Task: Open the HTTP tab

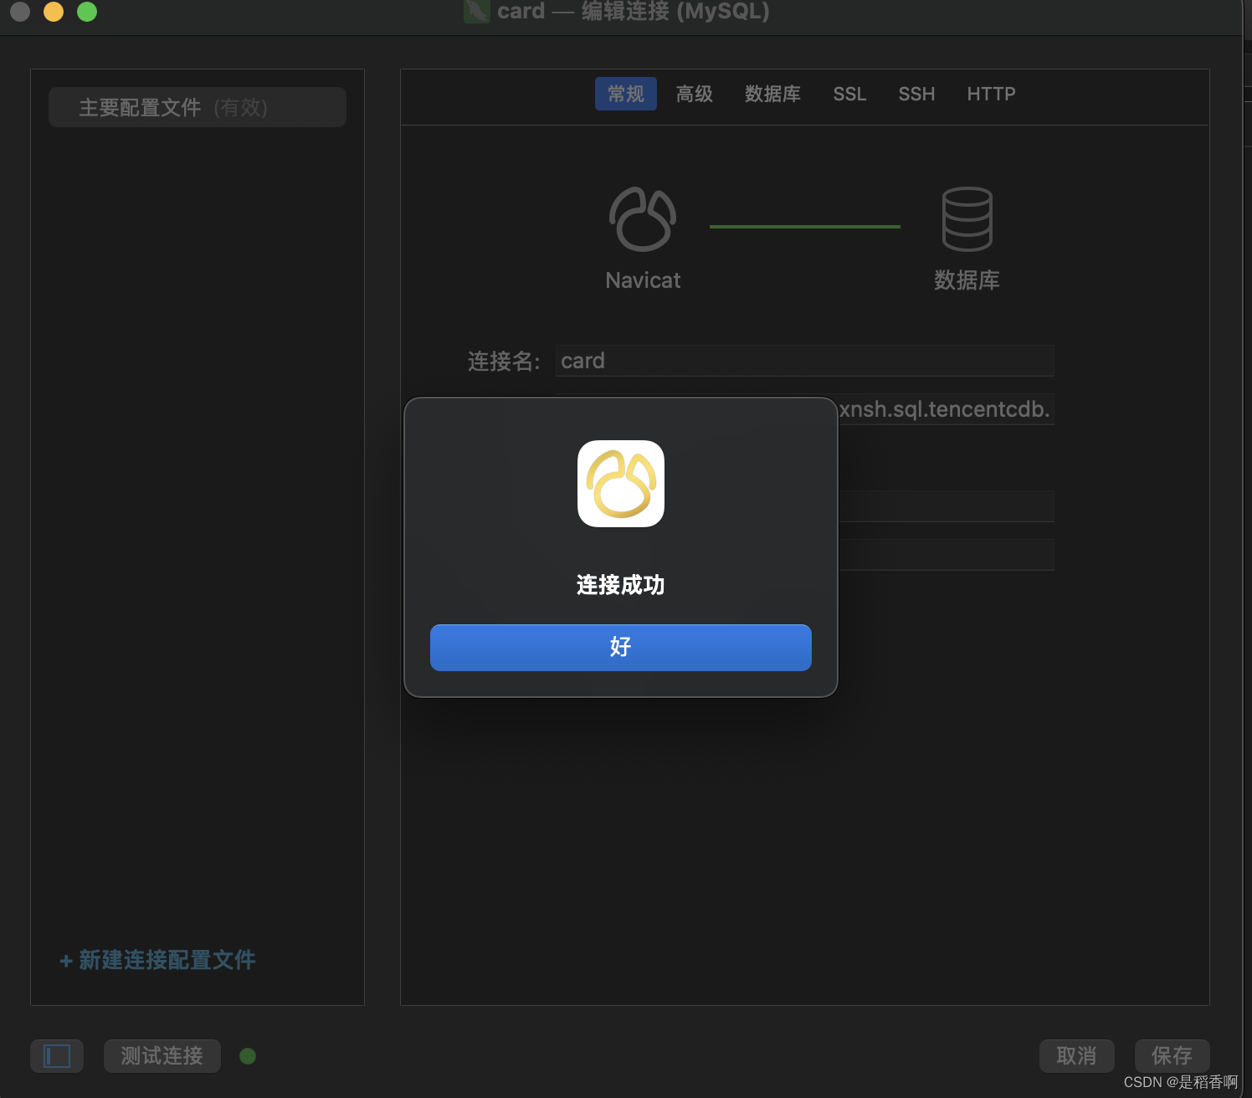Action: click(x=991, y=94)
